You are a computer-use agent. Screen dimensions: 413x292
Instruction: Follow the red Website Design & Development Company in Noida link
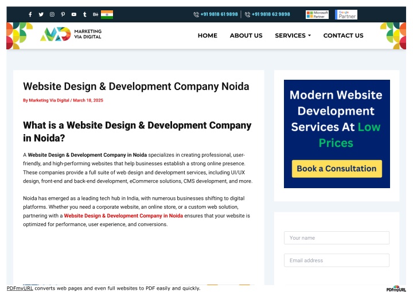click(123, 216)
